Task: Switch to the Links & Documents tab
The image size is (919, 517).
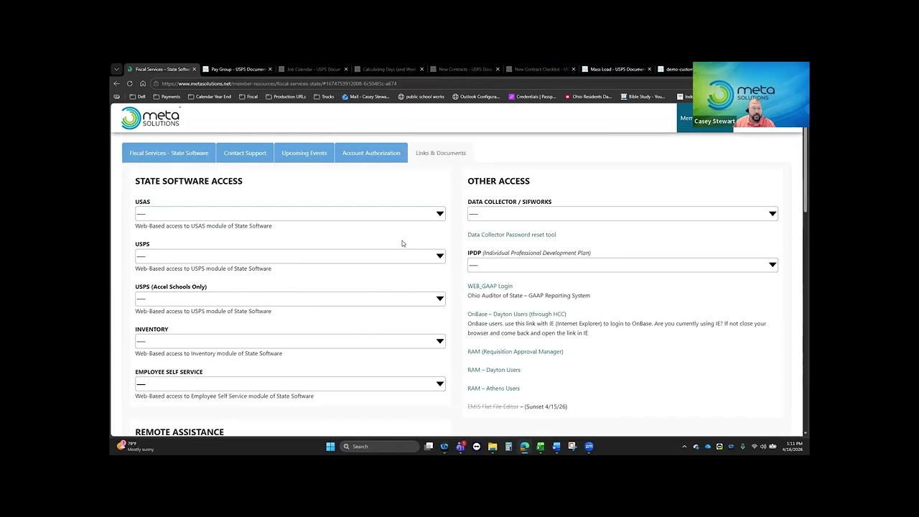Action: [x=441, y=153]
